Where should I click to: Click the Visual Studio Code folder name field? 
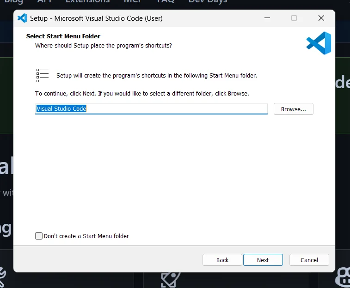[151, 109]
